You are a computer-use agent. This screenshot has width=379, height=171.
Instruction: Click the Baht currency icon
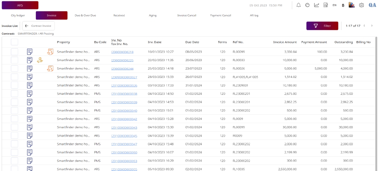coord(343,5)
